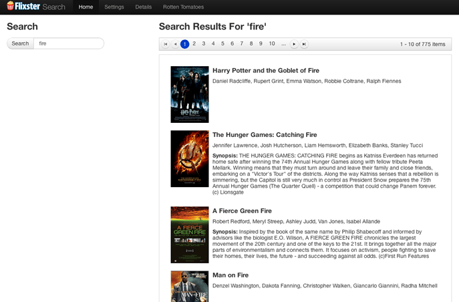Select page 3 in pager
Screen dimensions: 459x302
click(x=204, y=43)
